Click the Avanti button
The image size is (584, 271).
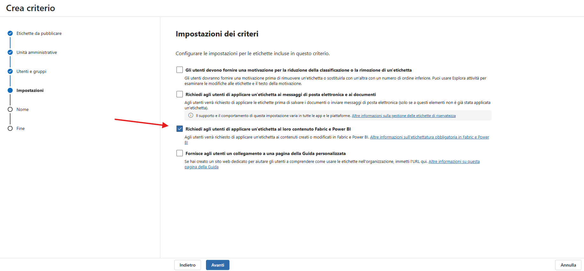click(218, 265)
